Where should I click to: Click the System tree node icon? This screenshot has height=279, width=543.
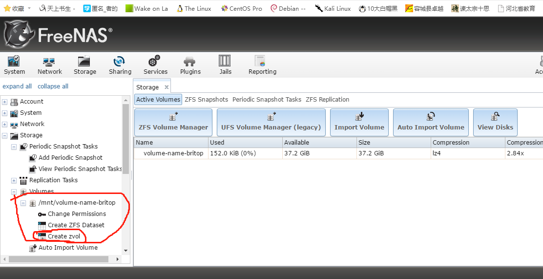pos(14,113)
